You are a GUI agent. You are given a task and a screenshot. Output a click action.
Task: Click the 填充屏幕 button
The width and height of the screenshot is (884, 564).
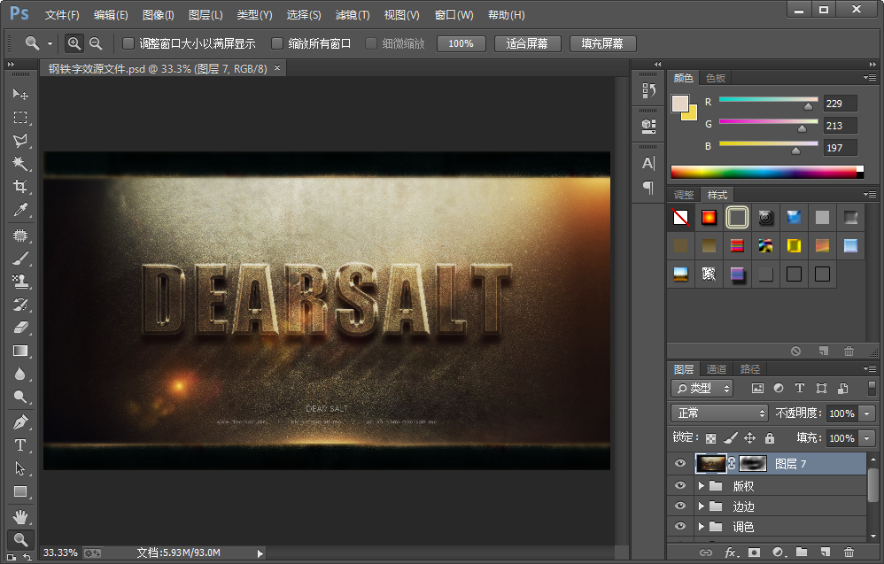[602, 43]
